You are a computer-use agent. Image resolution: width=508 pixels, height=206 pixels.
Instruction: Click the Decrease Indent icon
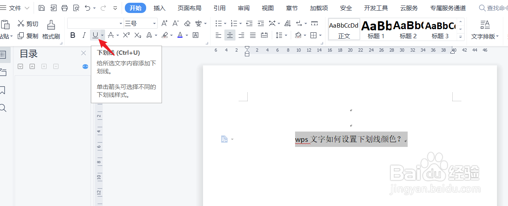[249, 23]
